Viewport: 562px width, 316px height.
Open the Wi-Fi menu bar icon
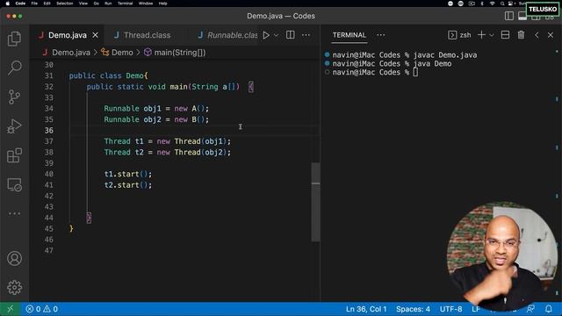pyautogui.click(x=492, y=4)
